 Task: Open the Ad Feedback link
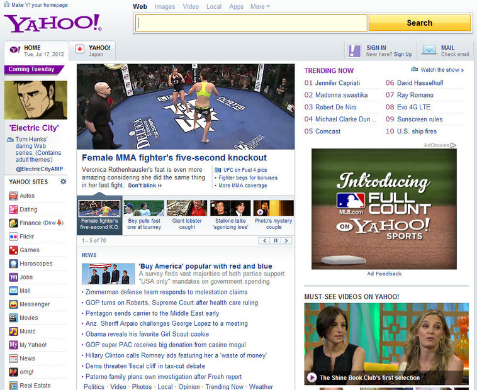[x=384, y=274]
